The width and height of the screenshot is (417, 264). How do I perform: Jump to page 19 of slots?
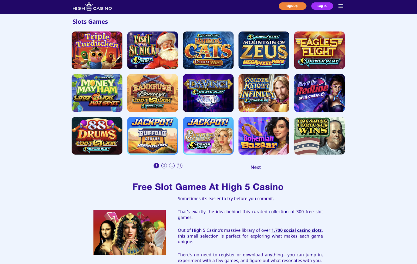point(180,165)
